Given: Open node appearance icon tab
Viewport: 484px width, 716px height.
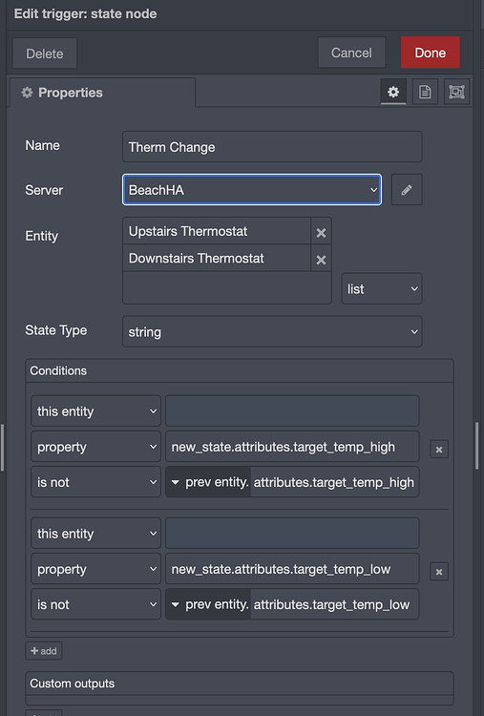Looking at the screenshot, I should (456, 92).
